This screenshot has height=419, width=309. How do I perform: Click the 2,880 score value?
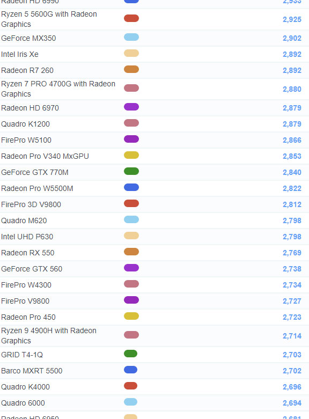tap(292, 89)
